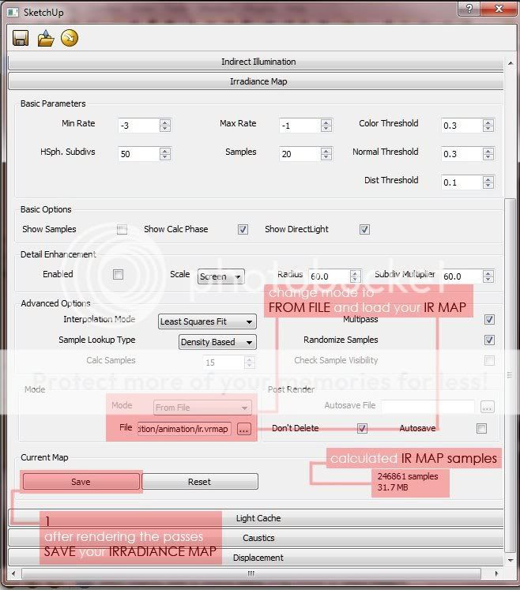Click the horizontal scrollbar thumb

pyautogui.click(x=251, y=574)
